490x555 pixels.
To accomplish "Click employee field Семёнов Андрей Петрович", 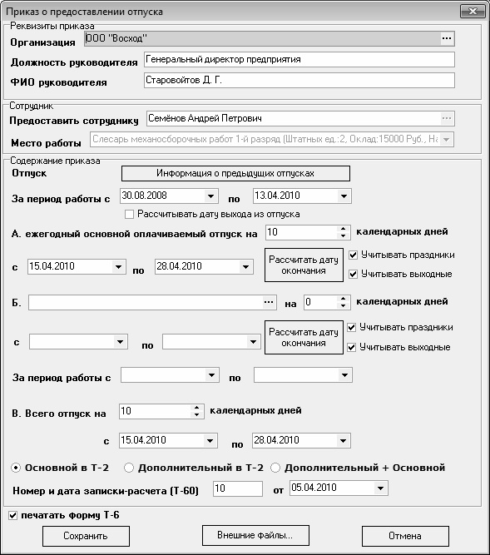I will (294, 118).
